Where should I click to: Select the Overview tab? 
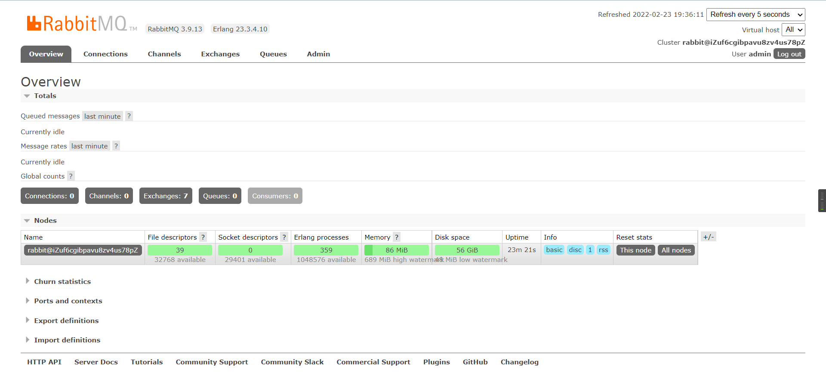pyautogui.click(x=46, y=54)
